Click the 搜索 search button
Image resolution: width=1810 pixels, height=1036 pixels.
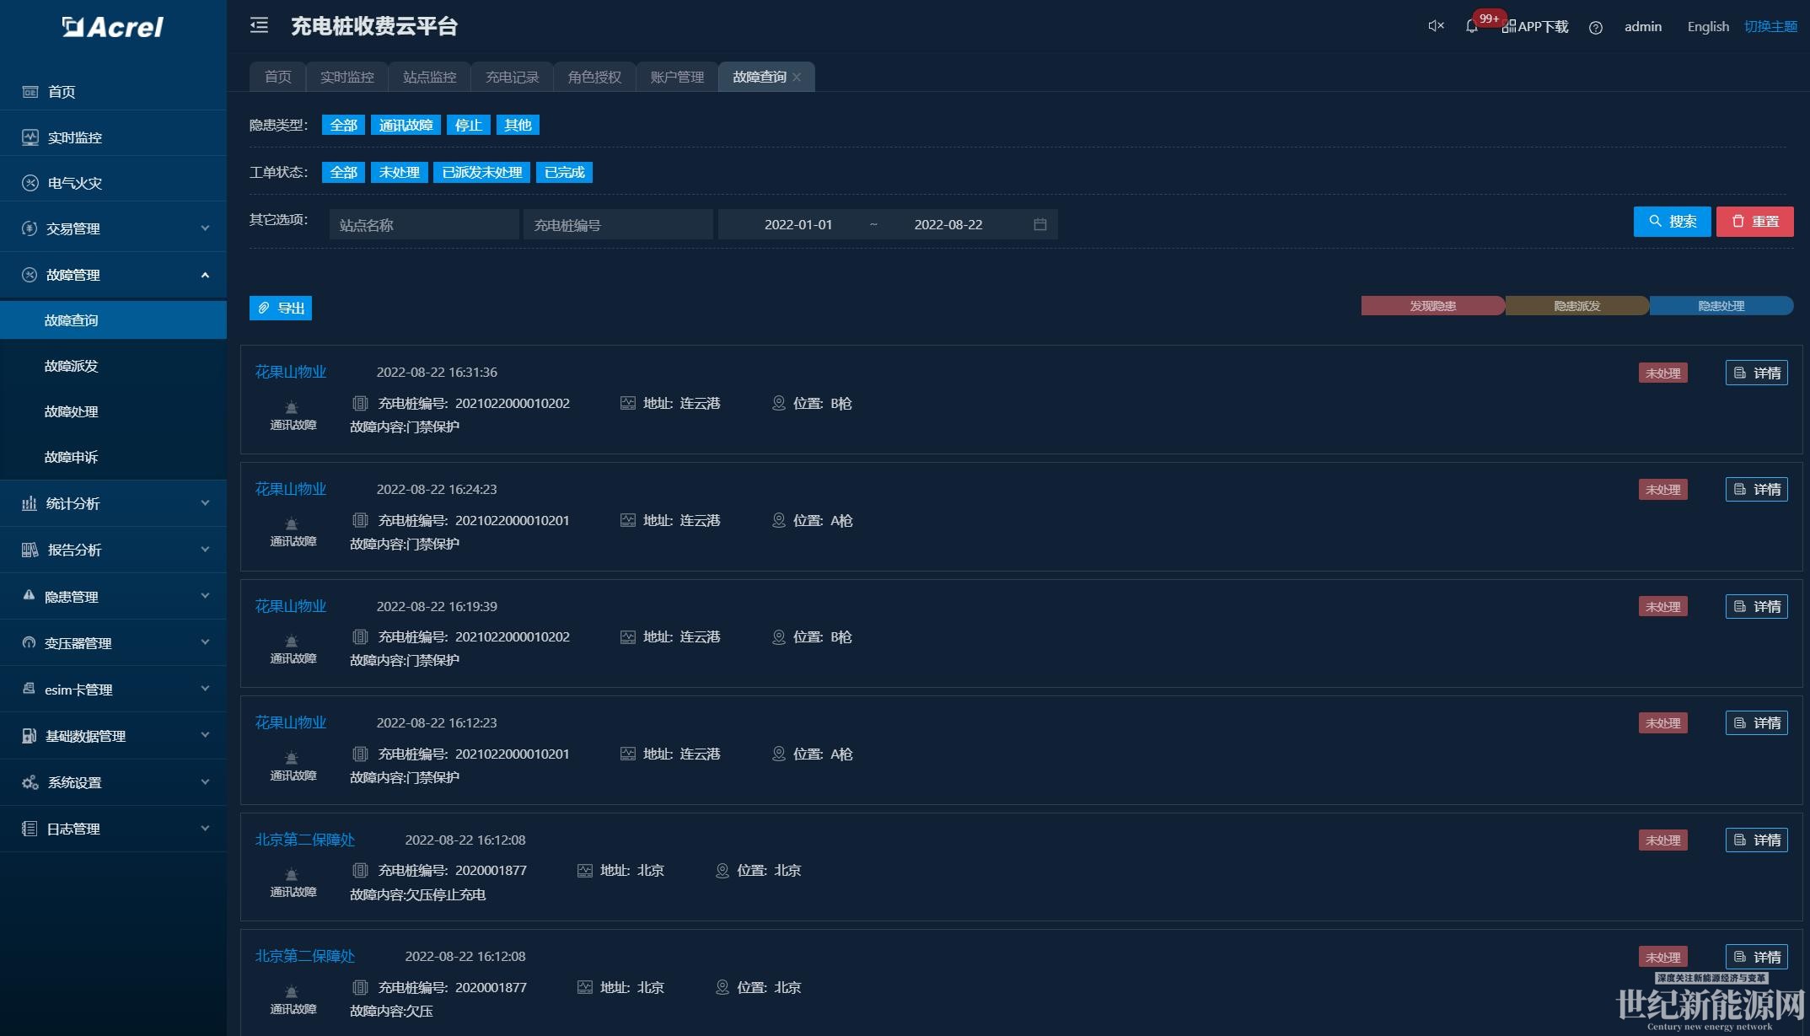(x=1672, y=222)
